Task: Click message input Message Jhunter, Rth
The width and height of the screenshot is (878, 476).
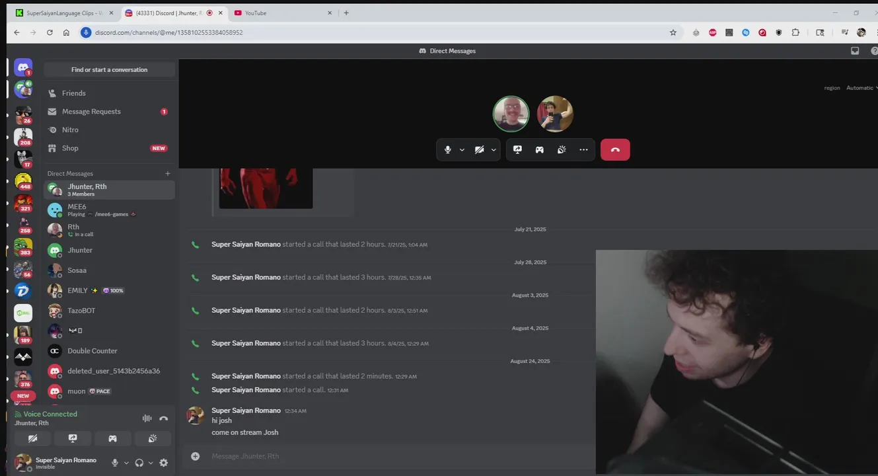Action: 396,456
